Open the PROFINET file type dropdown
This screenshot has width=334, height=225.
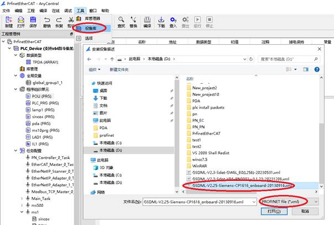point(289,201)
